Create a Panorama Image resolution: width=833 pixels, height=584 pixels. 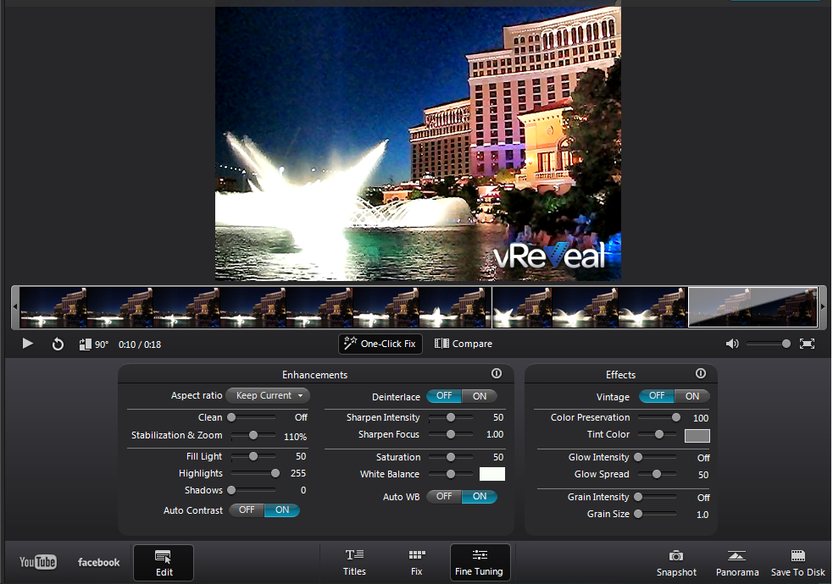[737, 564]
